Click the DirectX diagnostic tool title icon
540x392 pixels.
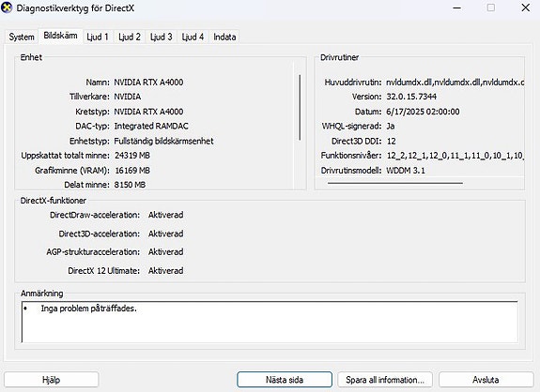(x=7, y=8)
